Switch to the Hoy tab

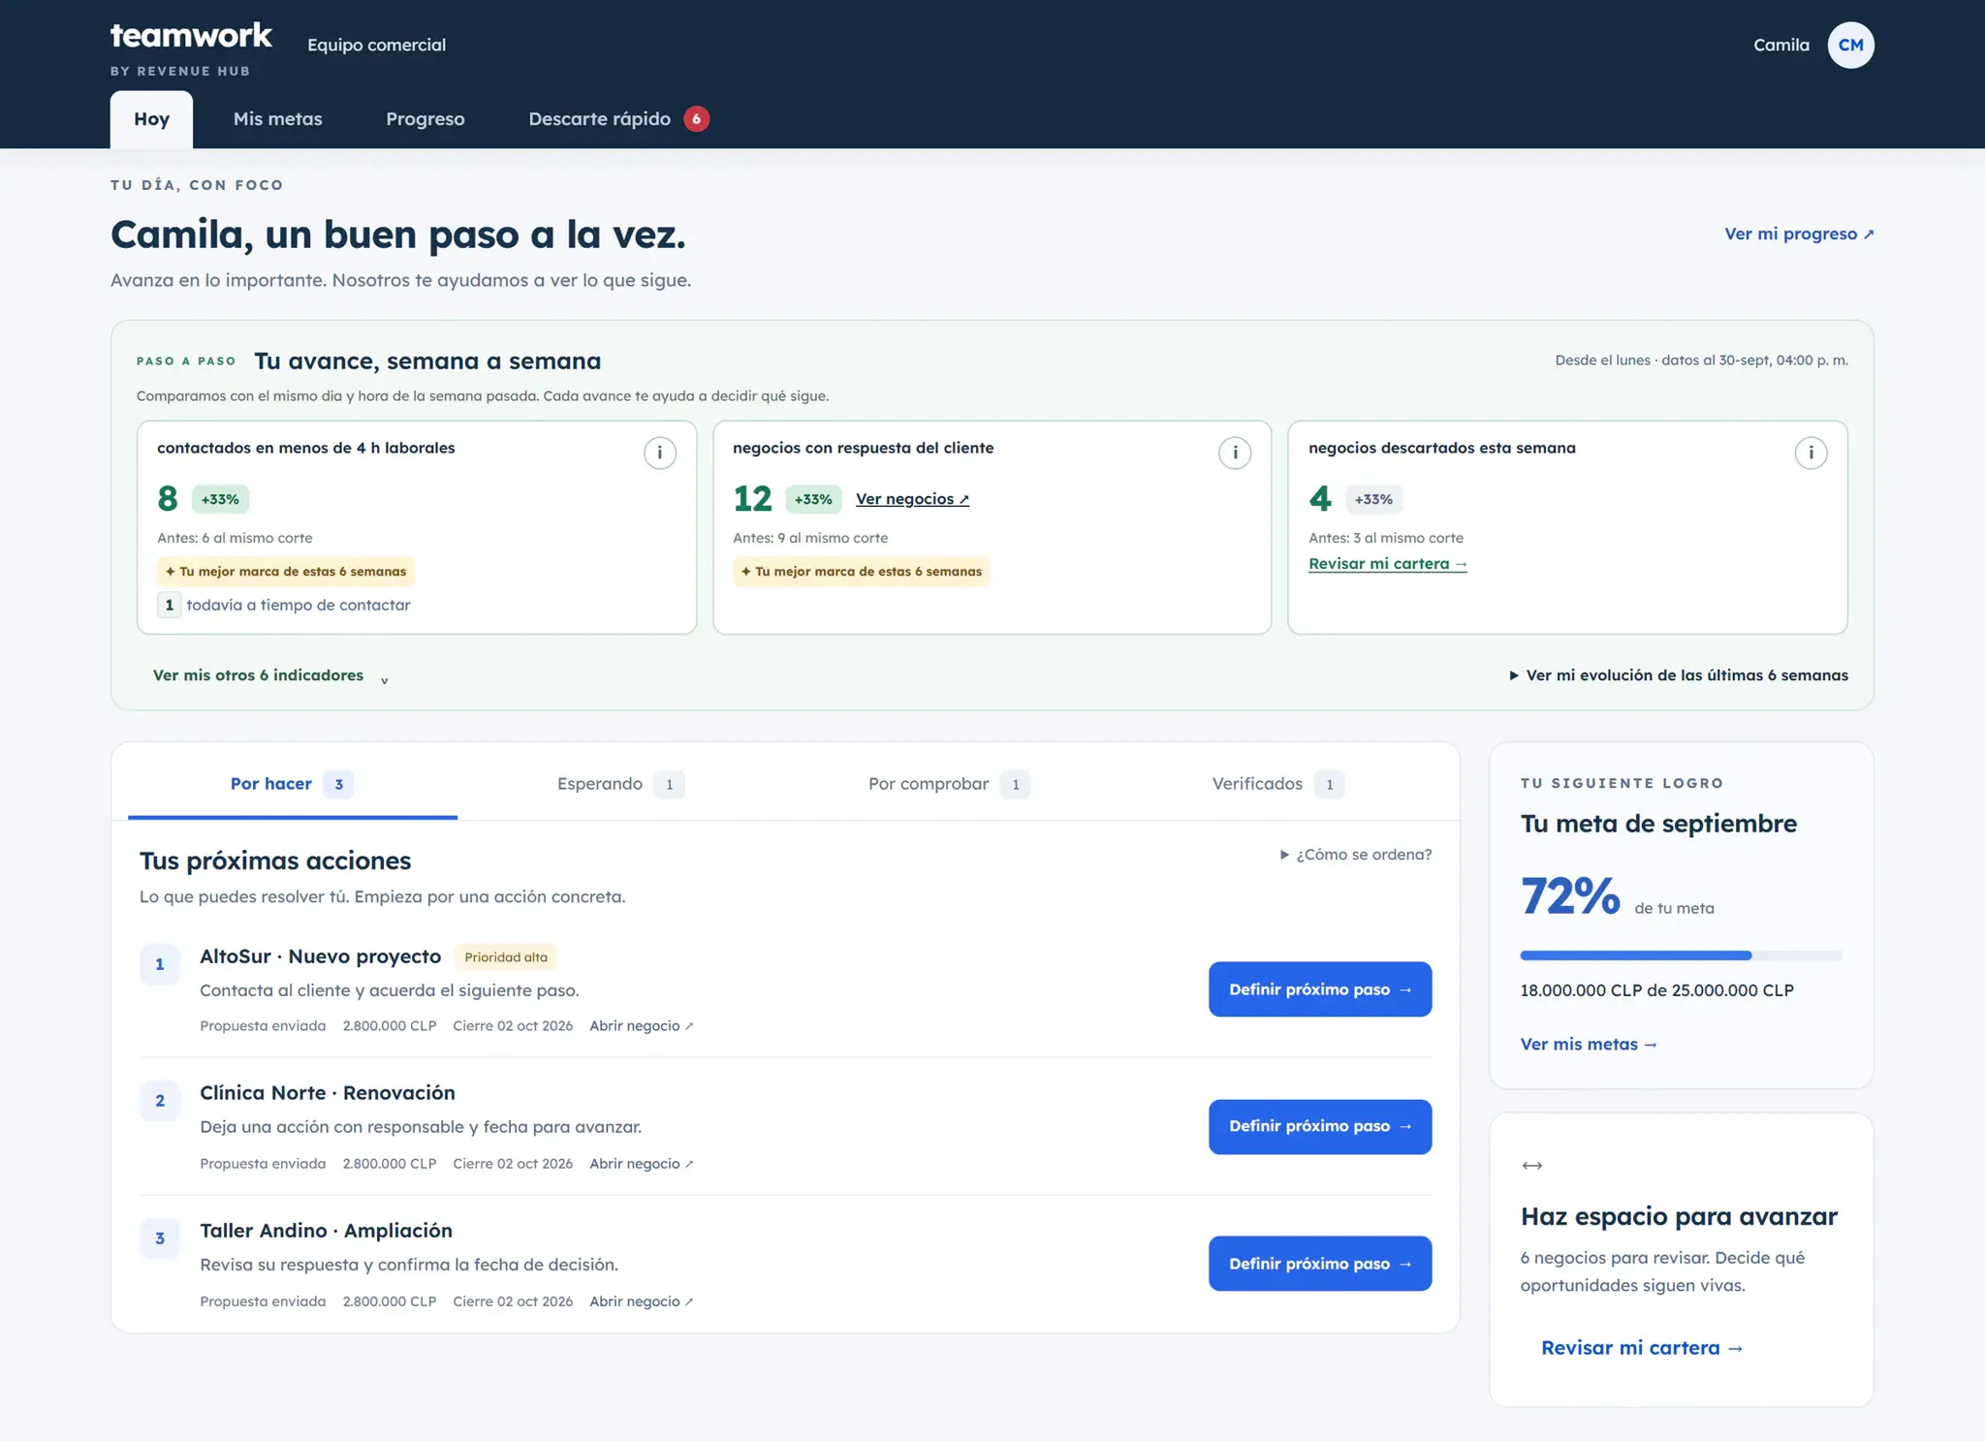[151, 119]
